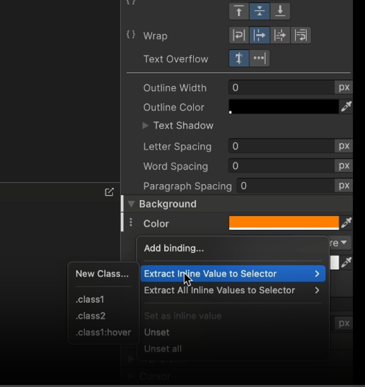The width and height of the screenshot is (365, 387).
Task: Open Wrap binding braces icon
Action: click(131, 35)
